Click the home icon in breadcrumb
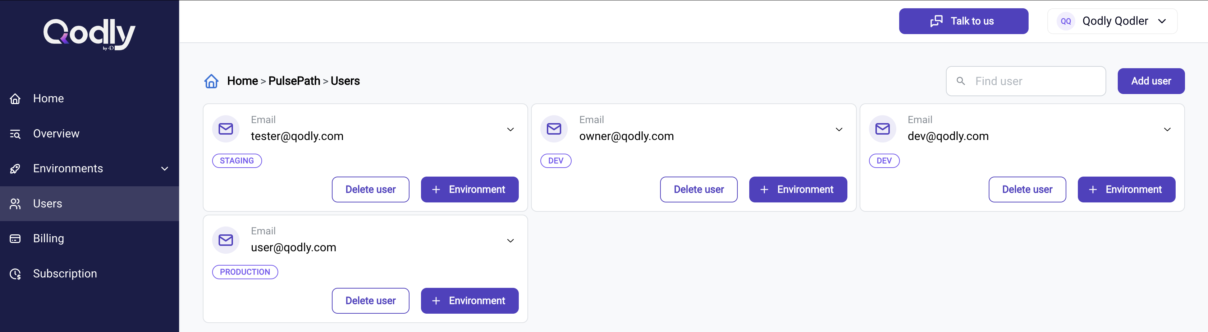The height and width of the screenshot is (332, 1208). [x=211, y=81]
